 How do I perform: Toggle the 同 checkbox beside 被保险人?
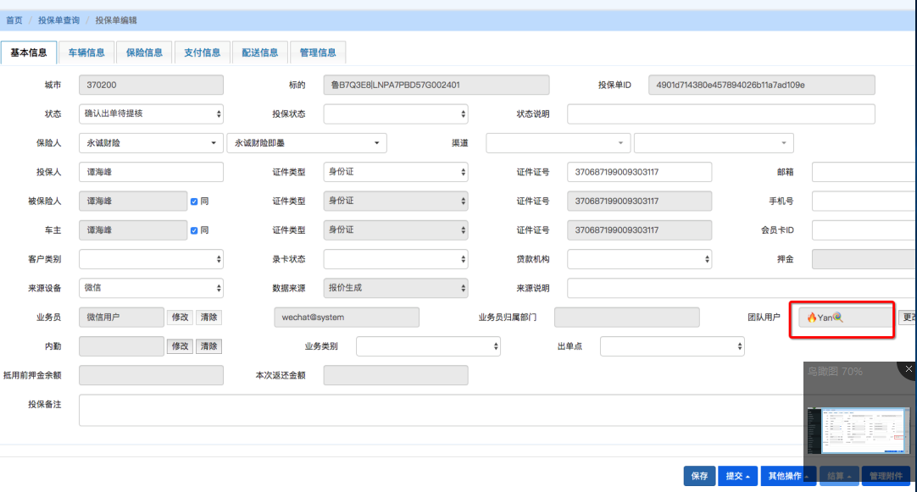[x=194, y=202]
